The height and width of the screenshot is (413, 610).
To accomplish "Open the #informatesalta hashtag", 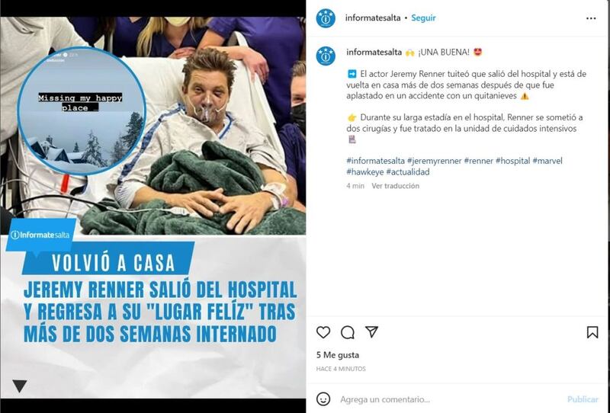I will coord(375,161).
